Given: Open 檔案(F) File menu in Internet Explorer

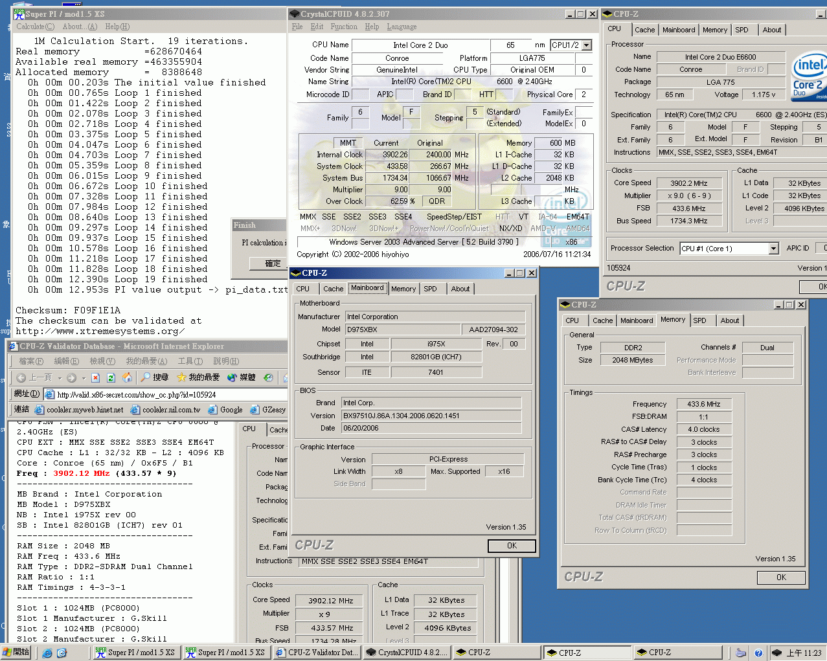Looking at the screenshot, I should 31,361.
